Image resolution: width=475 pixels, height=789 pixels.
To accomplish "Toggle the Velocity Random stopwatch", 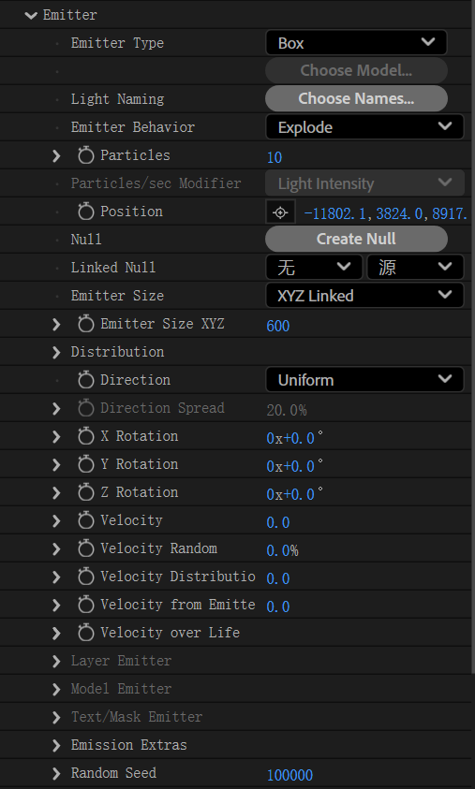I will pyautogui.click(x=85, y=548).
